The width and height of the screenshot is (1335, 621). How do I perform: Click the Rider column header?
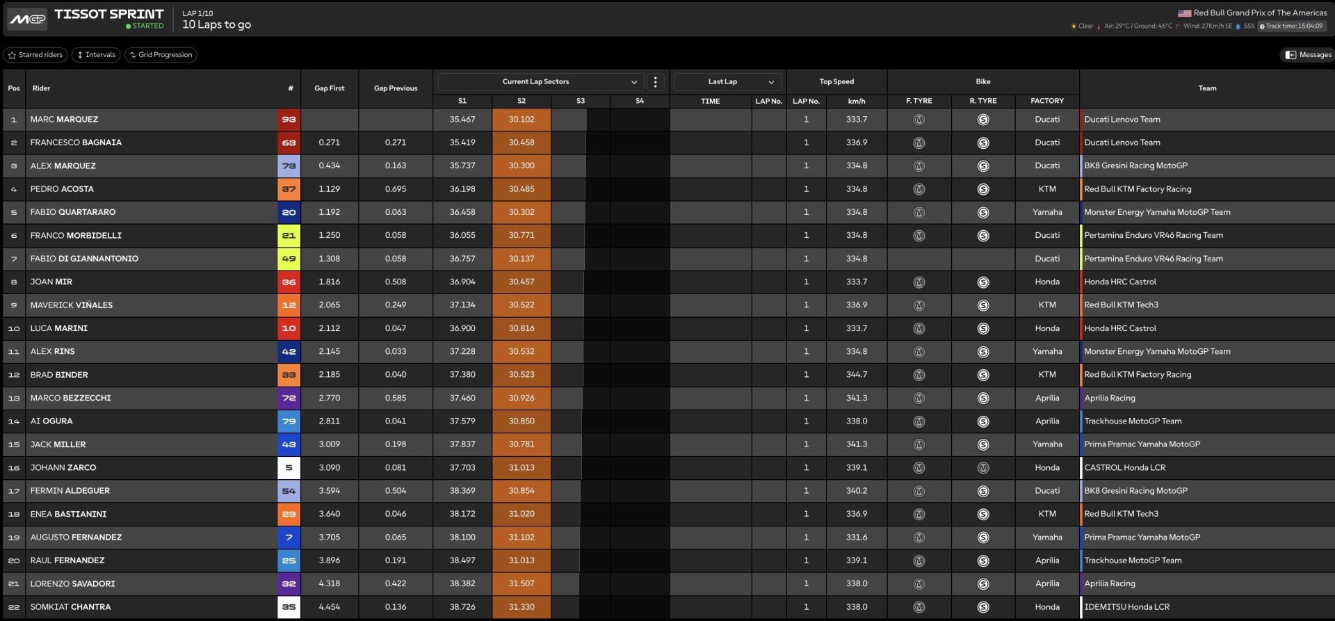(x=41, y=88)
